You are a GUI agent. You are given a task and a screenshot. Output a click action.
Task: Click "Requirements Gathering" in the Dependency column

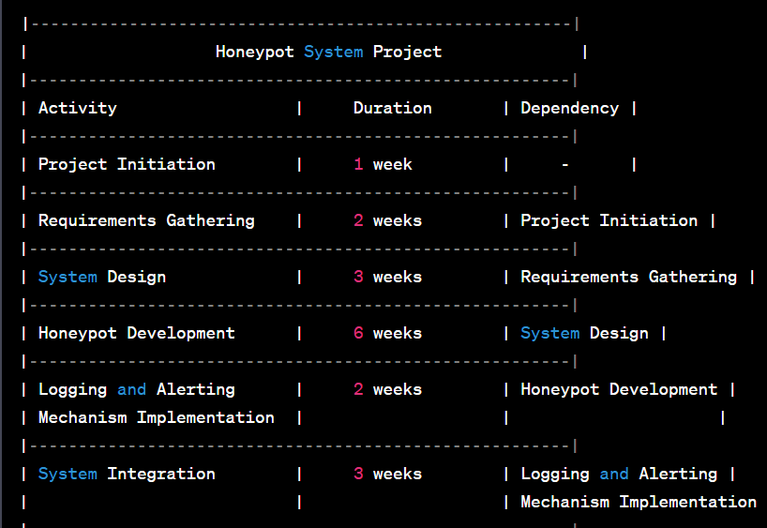click(x=628, y=277)
